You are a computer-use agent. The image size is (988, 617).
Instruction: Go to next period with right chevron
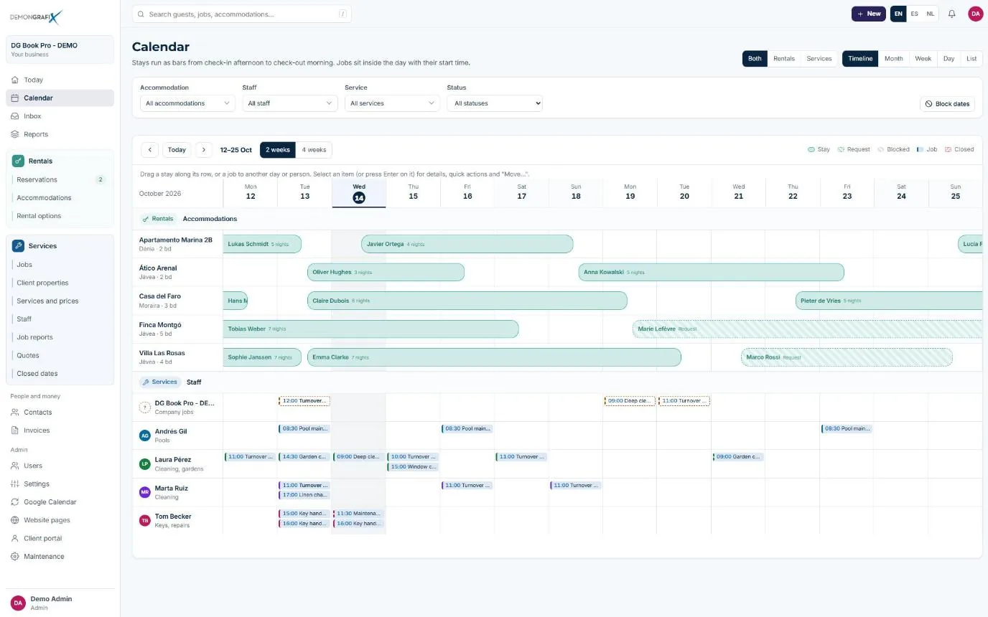point(204,150)
